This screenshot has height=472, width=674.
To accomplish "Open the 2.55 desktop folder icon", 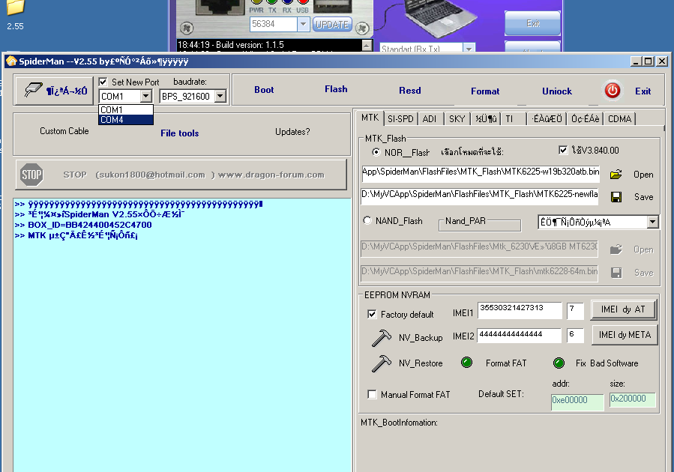I will [16, 7].
